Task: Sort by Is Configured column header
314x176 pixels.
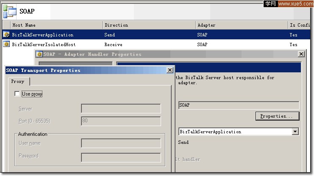Action: [299, 25]
